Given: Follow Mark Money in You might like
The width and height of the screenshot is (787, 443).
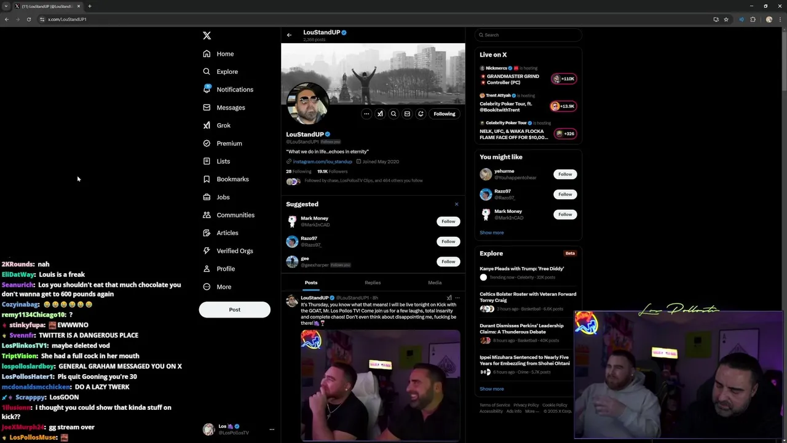Looking at the screenshot, I should 565,214.
